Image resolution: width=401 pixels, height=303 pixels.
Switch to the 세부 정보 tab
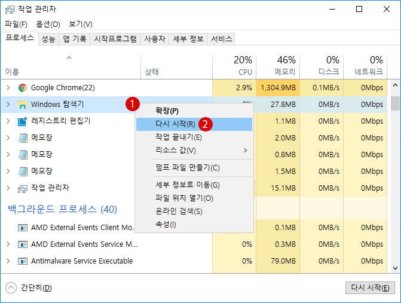(188, 39)
